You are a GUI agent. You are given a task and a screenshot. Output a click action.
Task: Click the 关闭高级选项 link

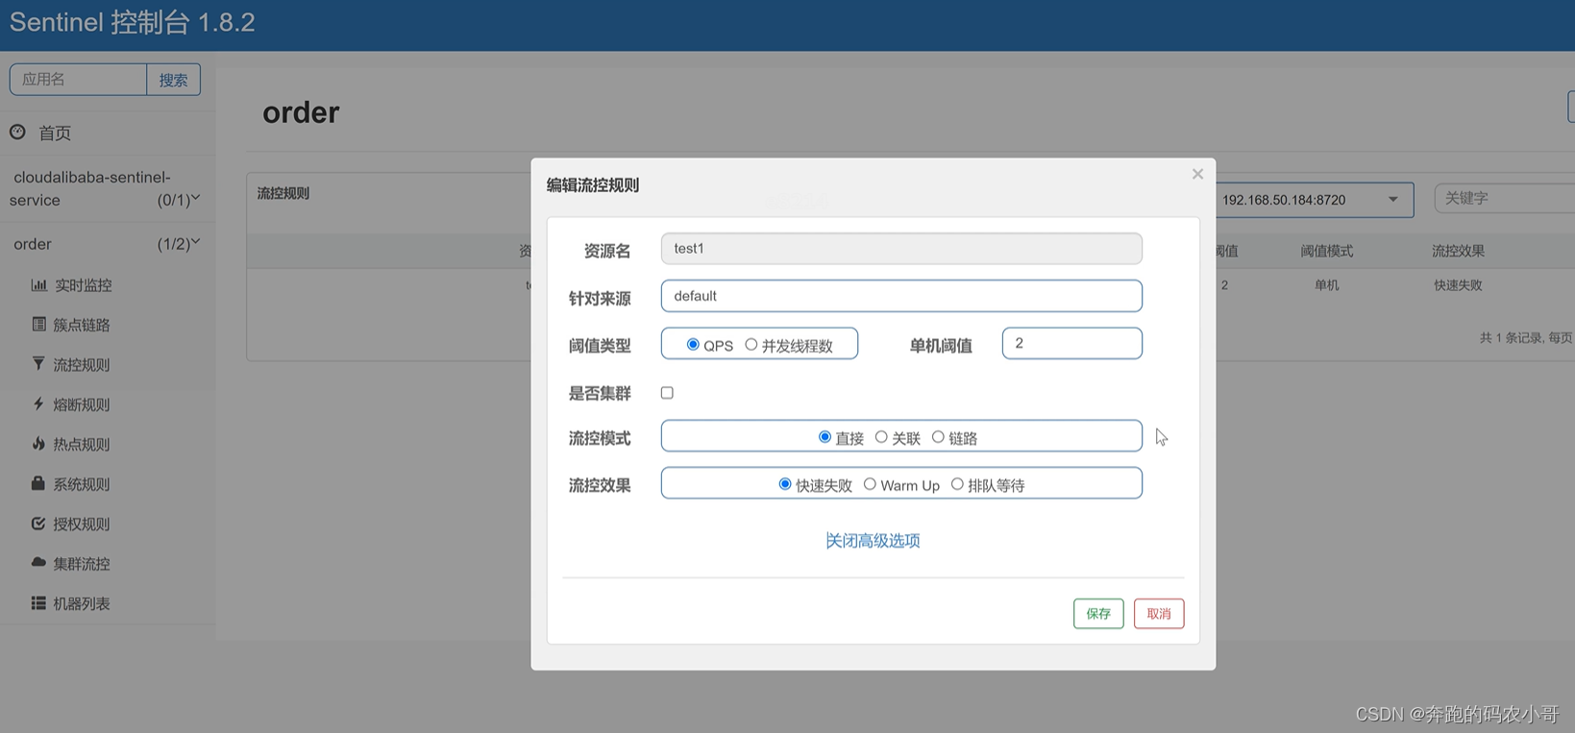[x=873, y=540]
